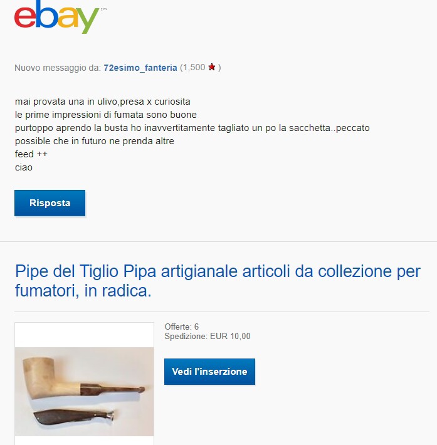Image resolution: width=437 pixels, height=445 pixels.
Task: Click the line about futuro ne prenda altre
Action: point(94,141)
